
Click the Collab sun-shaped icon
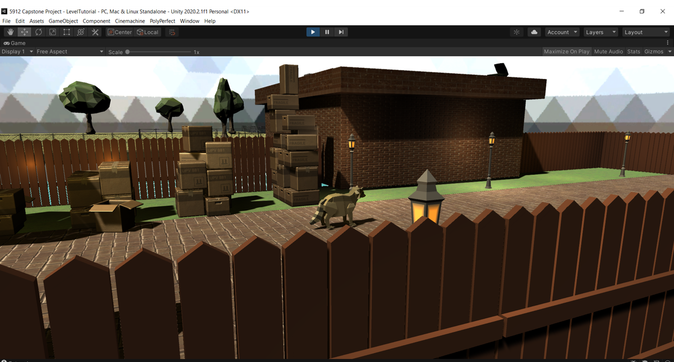(x=517, y=32)
